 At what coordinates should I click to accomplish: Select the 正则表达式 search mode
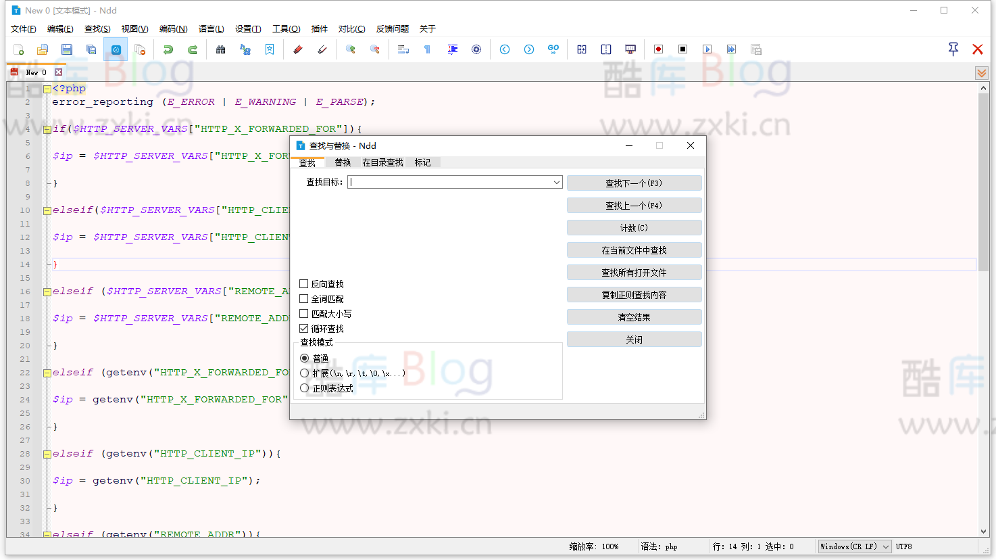[305, 388]
